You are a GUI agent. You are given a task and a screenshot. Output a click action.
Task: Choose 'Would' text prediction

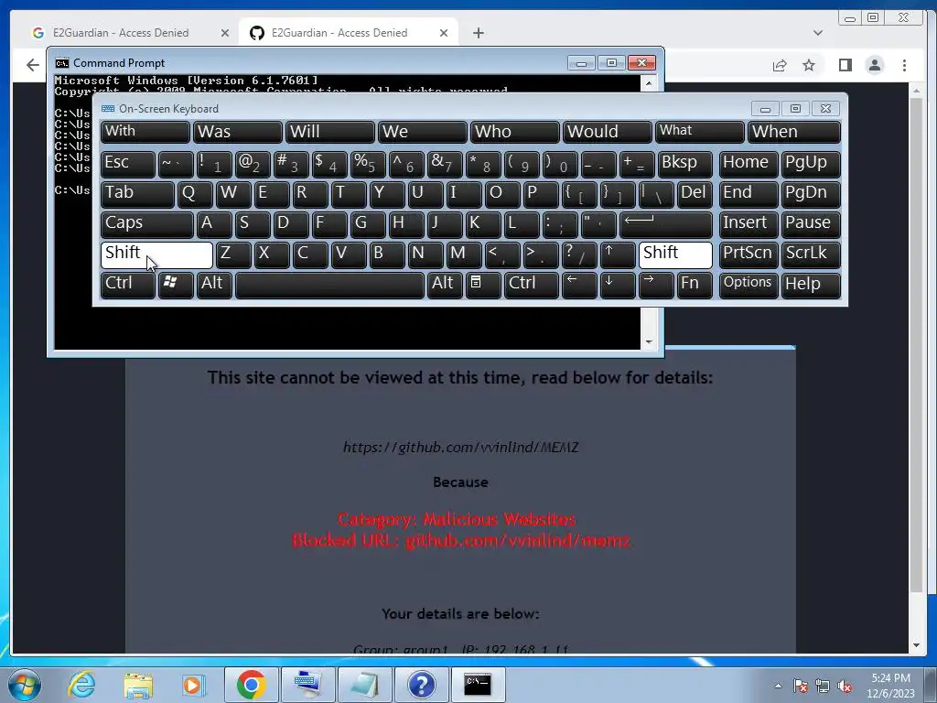tap(608, 132)
